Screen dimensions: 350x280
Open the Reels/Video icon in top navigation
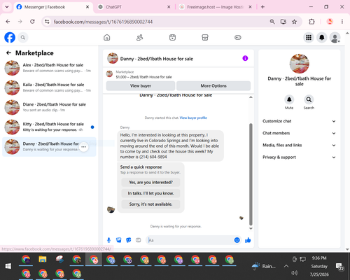[x=172, y=37]
